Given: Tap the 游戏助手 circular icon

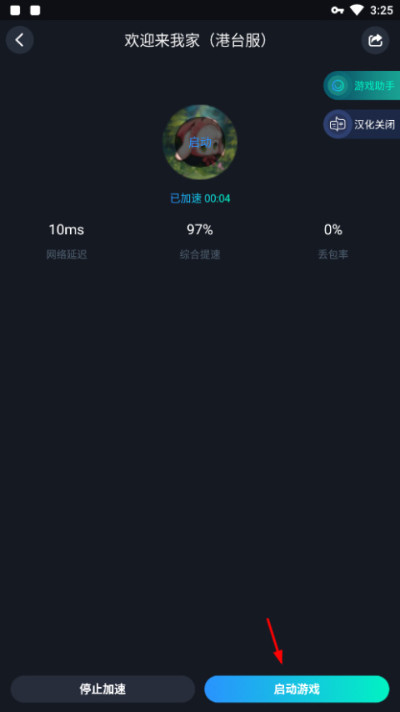Looking at the screenshot, I should (337, 85).
